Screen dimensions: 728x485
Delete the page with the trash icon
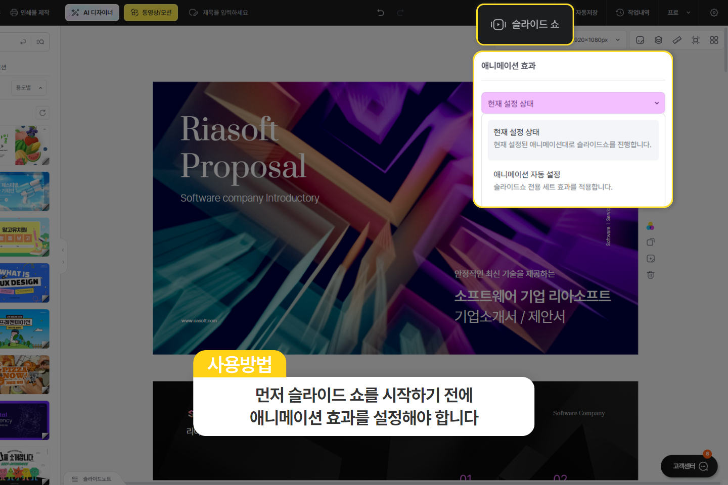[x=651, y=275]
